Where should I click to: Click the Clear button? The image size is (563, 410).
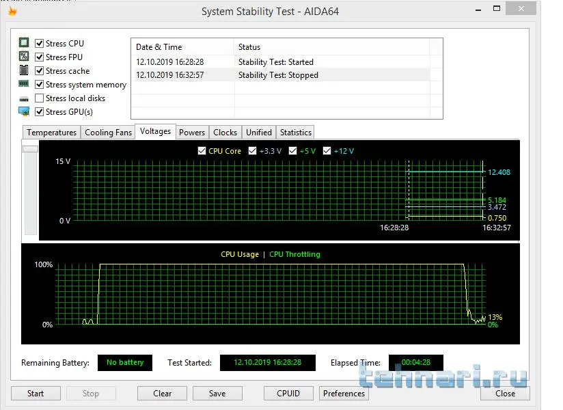163,394
